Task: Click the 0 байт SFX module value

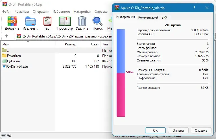Action: coord(204,70)
